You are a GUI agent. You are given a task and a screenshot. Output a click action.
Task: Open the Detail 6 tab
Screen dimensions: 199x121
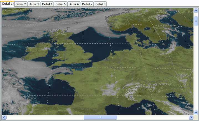pyautogui.click(x=74, y=4)
